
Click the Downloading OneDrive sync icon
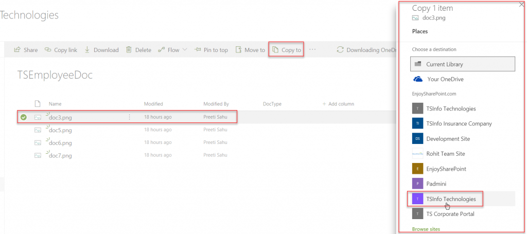[340, 50]
